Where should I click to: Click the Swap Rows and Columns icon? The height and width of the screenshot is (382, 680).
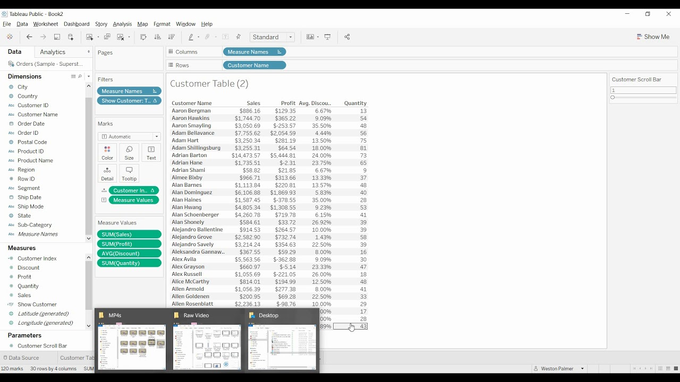tap(143, 37)
